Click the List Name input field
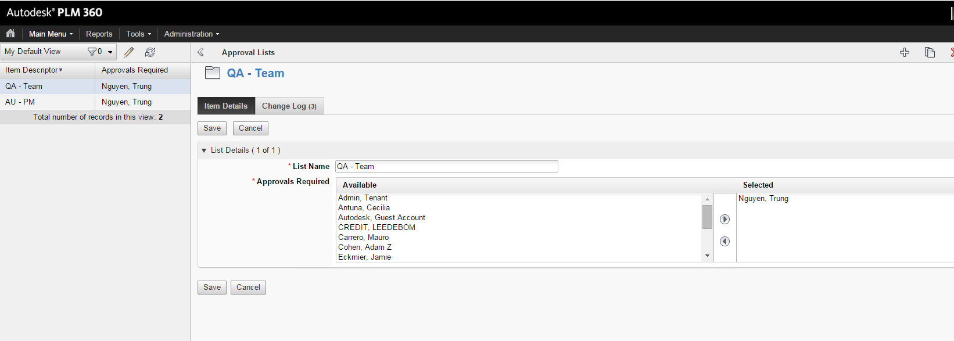The image size is (954, 341). (x=446, y=166)
